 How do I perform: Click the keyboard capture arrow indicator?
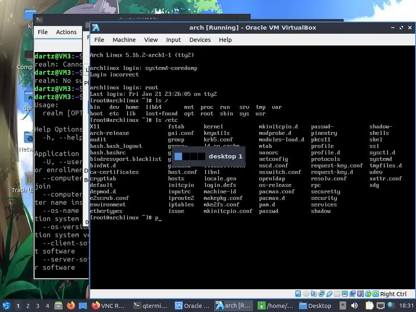tap(375, 294)
